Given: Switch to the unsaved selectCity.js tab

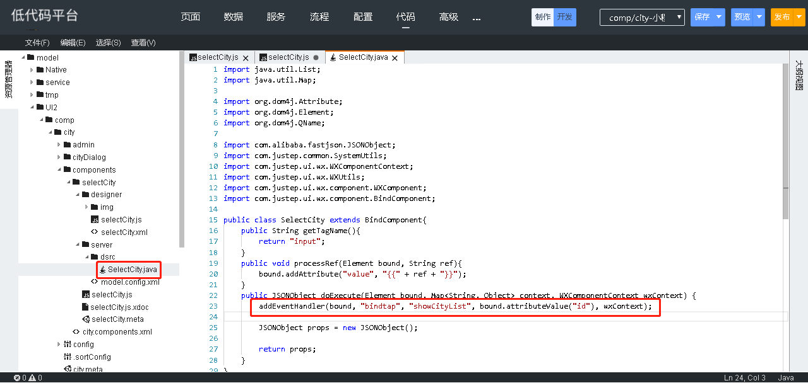Looking at the screenshot, I should 288,57.
